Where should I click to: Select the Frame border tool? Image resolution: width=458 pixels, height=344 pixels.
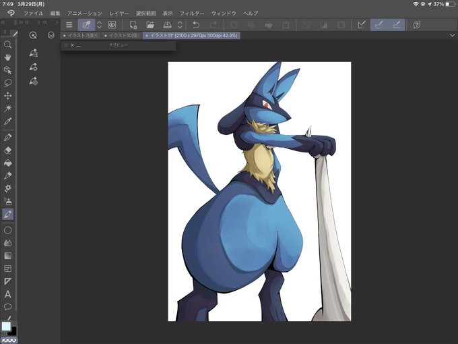[x=8, y=268]
